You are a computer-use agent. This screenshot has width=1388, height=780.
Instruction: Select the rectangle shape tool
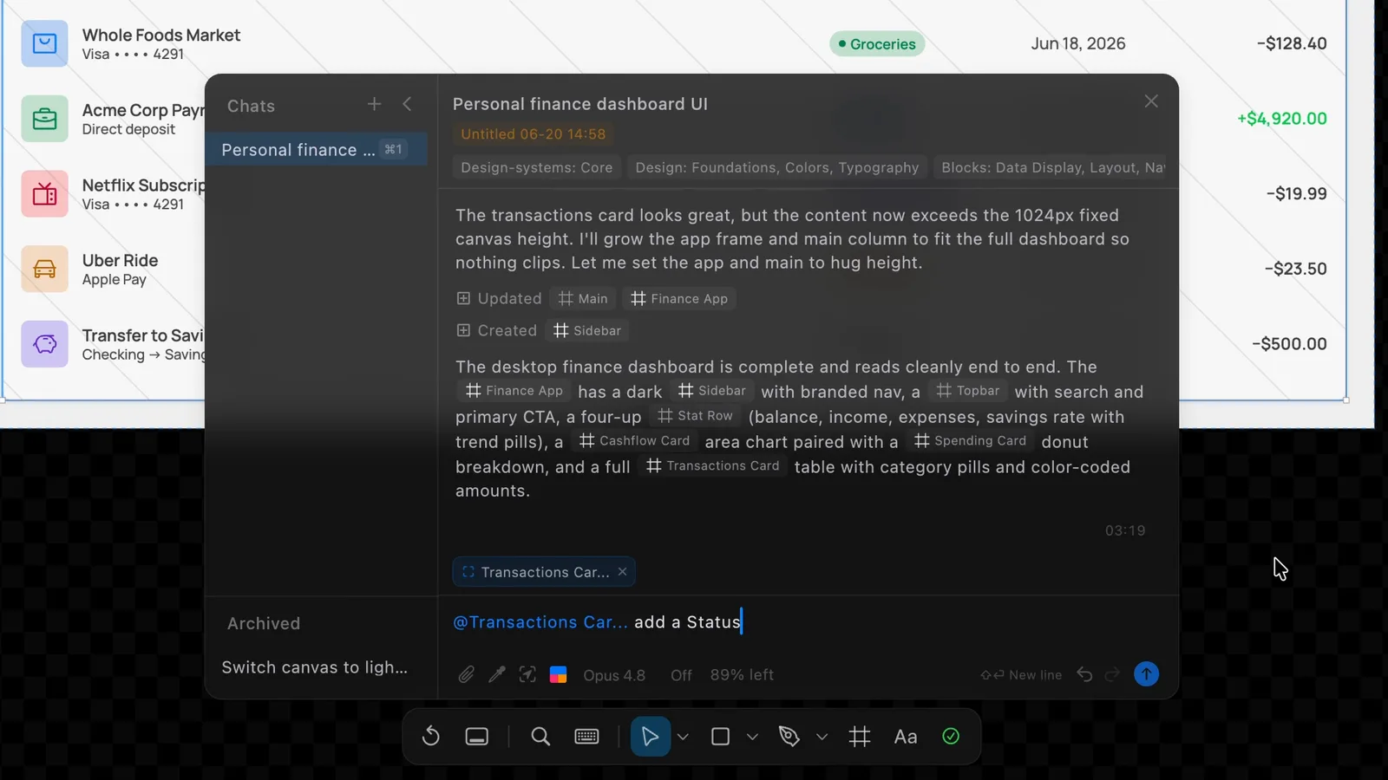720,737
